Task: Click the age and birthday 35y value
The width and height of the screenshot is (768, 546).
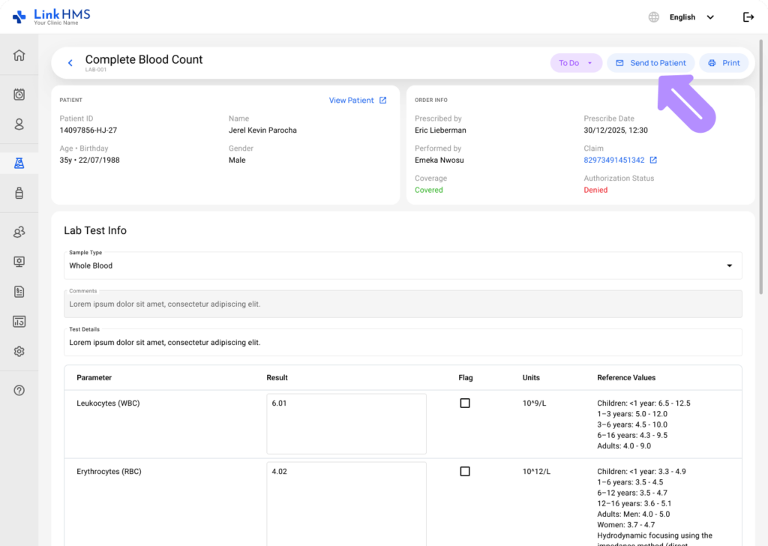Action: (90, 160)
